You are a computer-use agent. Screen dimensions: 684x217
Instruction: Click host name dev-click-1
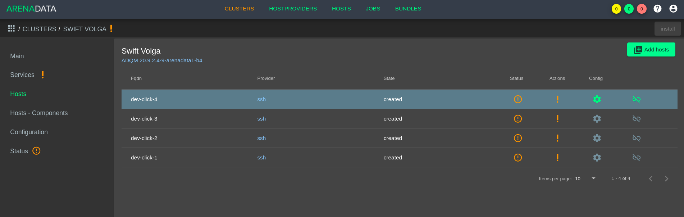[144, 158]
